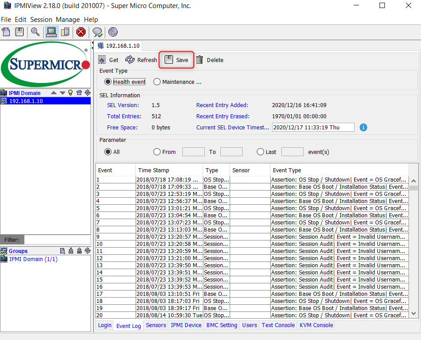
Task: Switch to the Sensors tab
Action: tap(156, 325)
